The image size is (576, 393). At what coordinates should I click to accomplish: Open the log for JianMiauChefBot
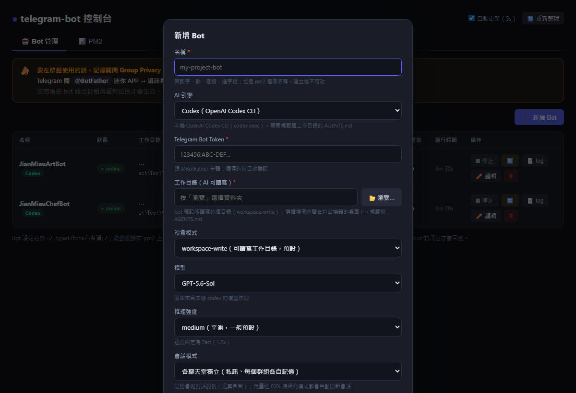coord(535,200)
